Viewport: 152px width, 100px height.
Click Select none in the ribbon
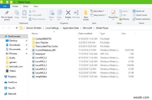tap(140, 15)
